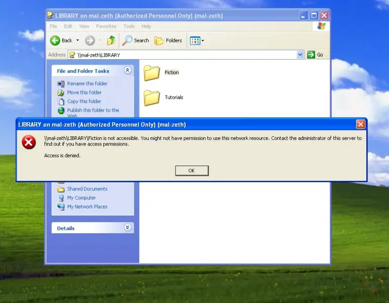The width and height of the screenshot is (389, 303).
Task: Open the Favorites menu
Action: click(x=106, y=26)
